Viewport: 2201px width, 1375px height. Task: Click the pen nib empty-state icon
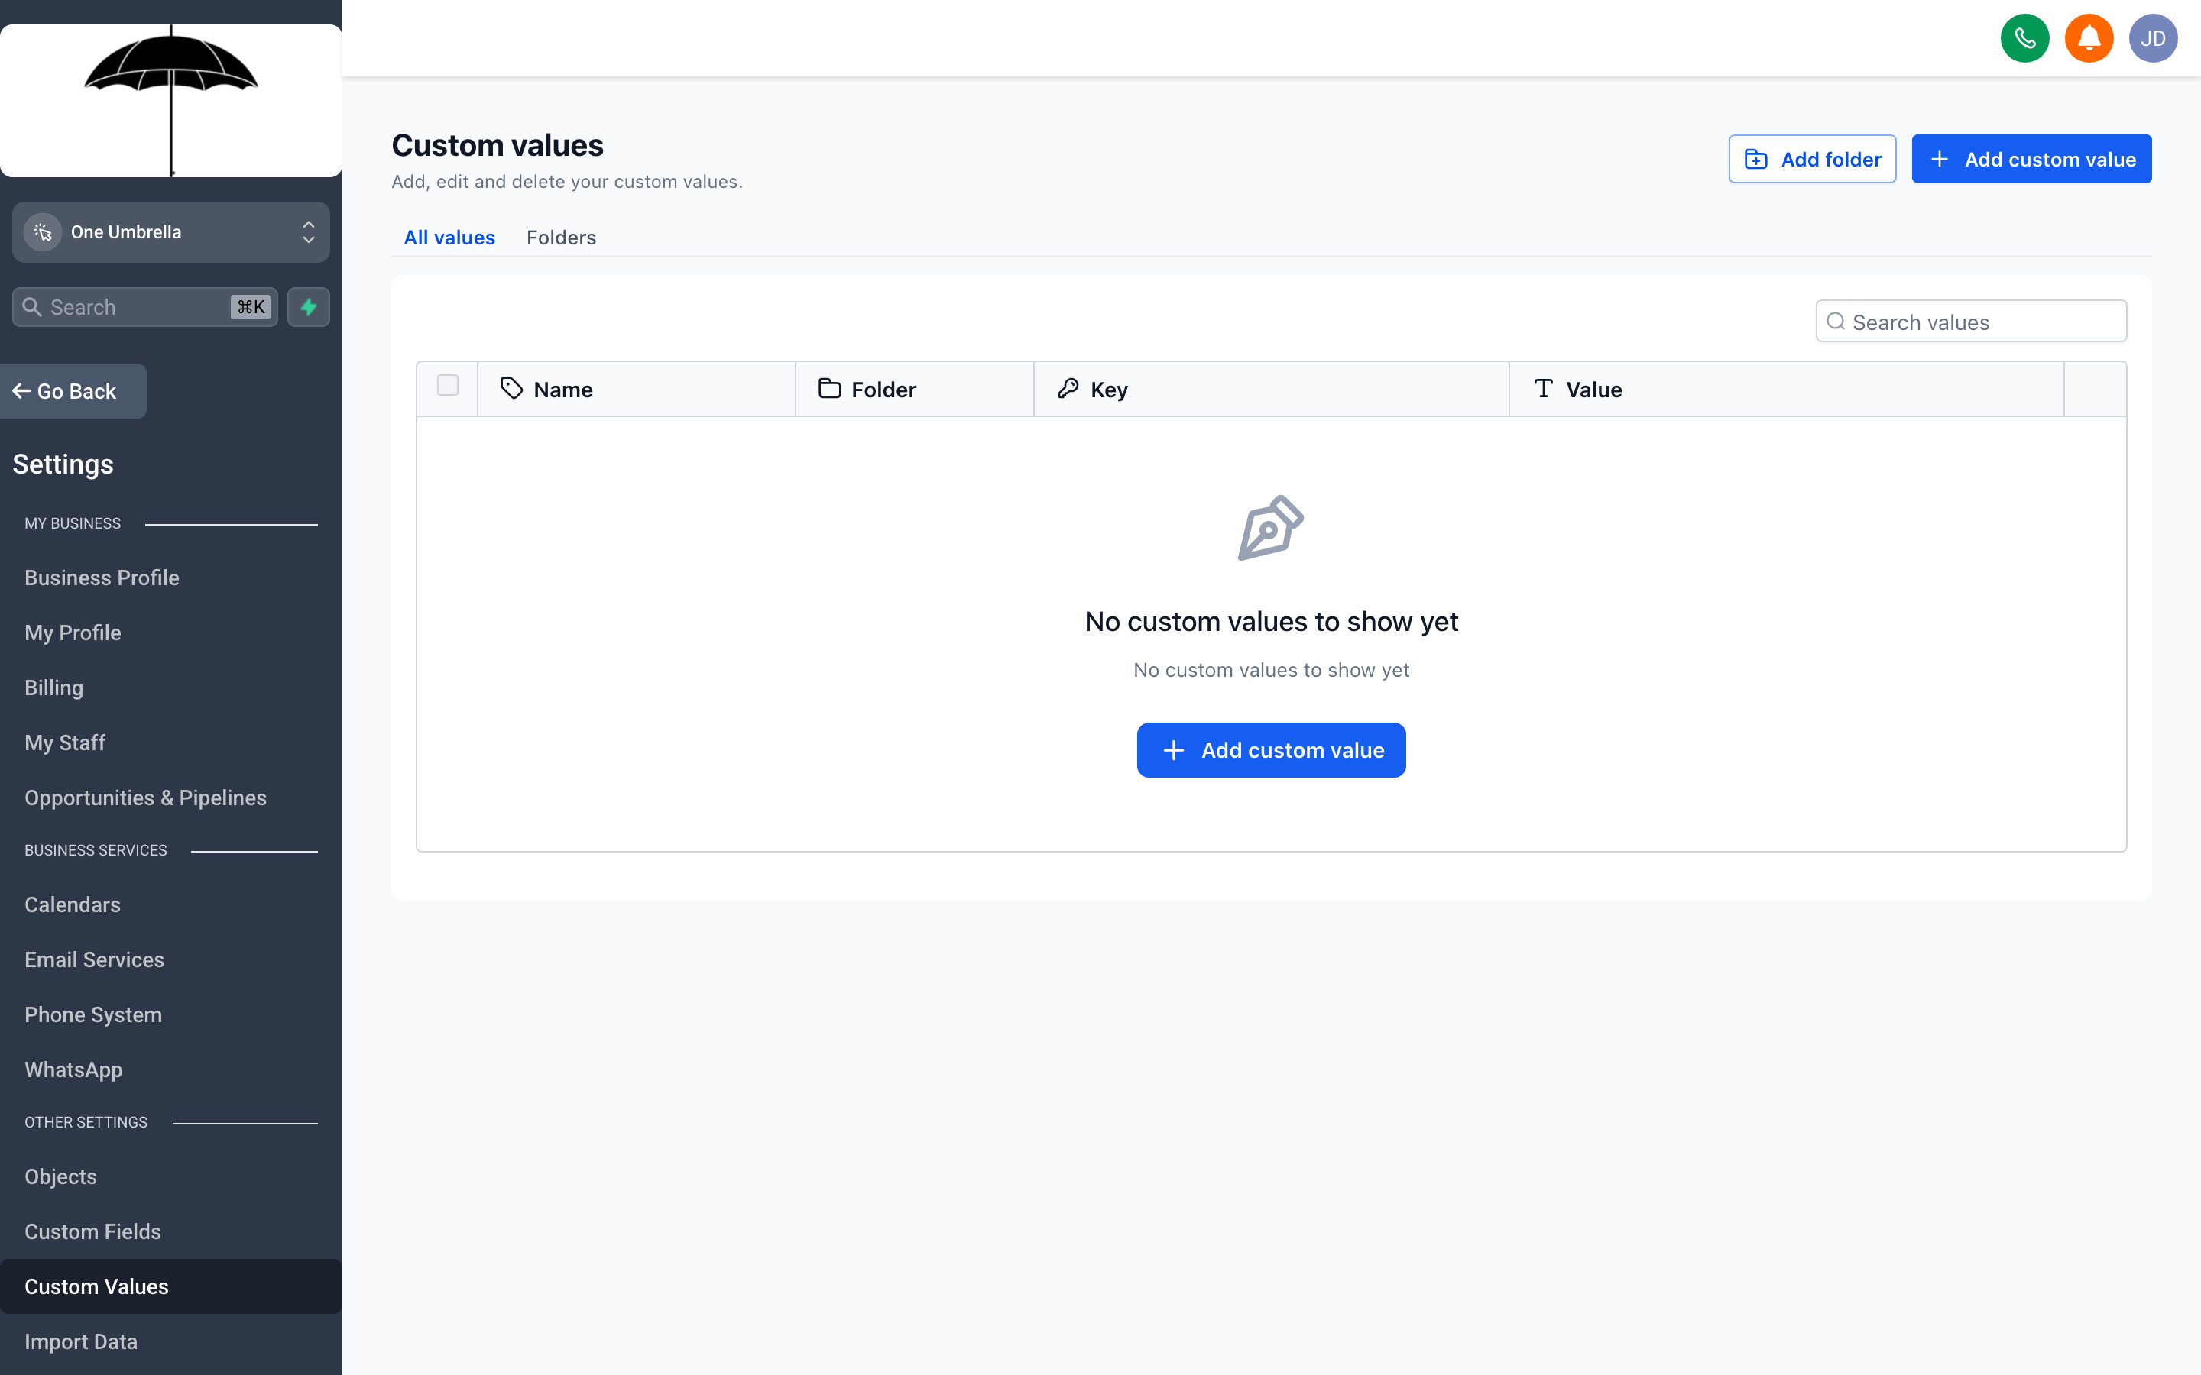[x=1271, y=527]
